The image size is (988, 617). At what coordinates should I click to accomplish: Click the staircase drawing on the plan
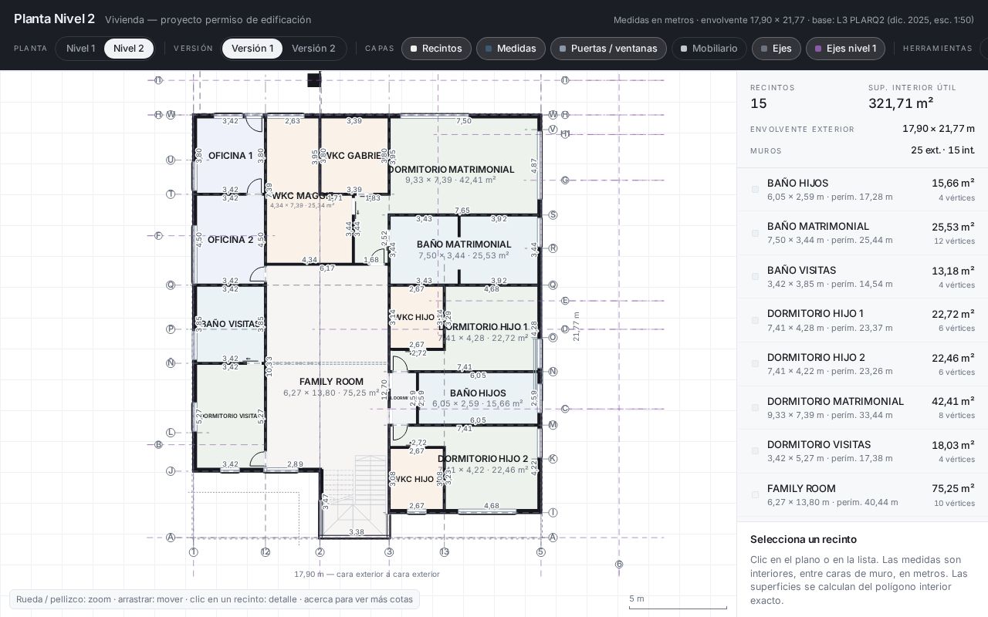pyautogui.click(x=355, y=495)
